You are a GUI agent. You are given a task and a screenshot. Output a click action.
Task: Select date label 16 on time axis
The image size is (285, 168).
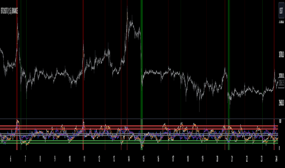pyautogui.click(x=158, y=159)
